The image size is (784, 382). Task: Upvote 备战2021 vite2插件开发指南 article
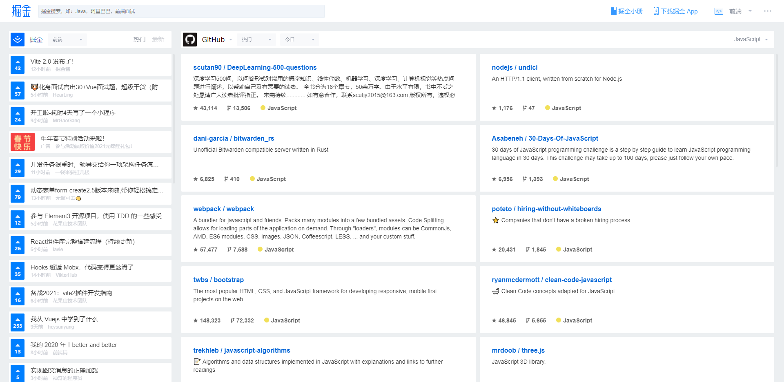pos(18,296)
